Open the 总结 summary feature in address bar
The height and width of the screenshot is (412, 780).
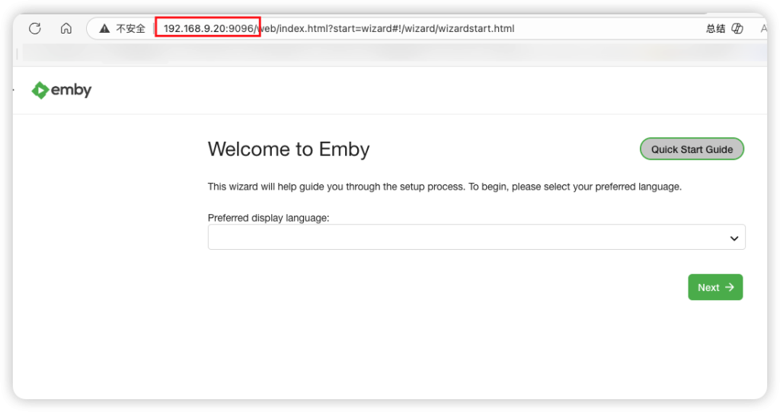pyautogui.click(x=715, y=28)
